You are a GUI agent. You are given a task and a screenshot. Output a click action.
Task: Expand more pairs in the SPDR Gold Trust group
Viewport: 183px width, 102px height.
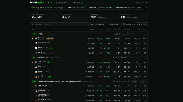[x=142, y=58]
